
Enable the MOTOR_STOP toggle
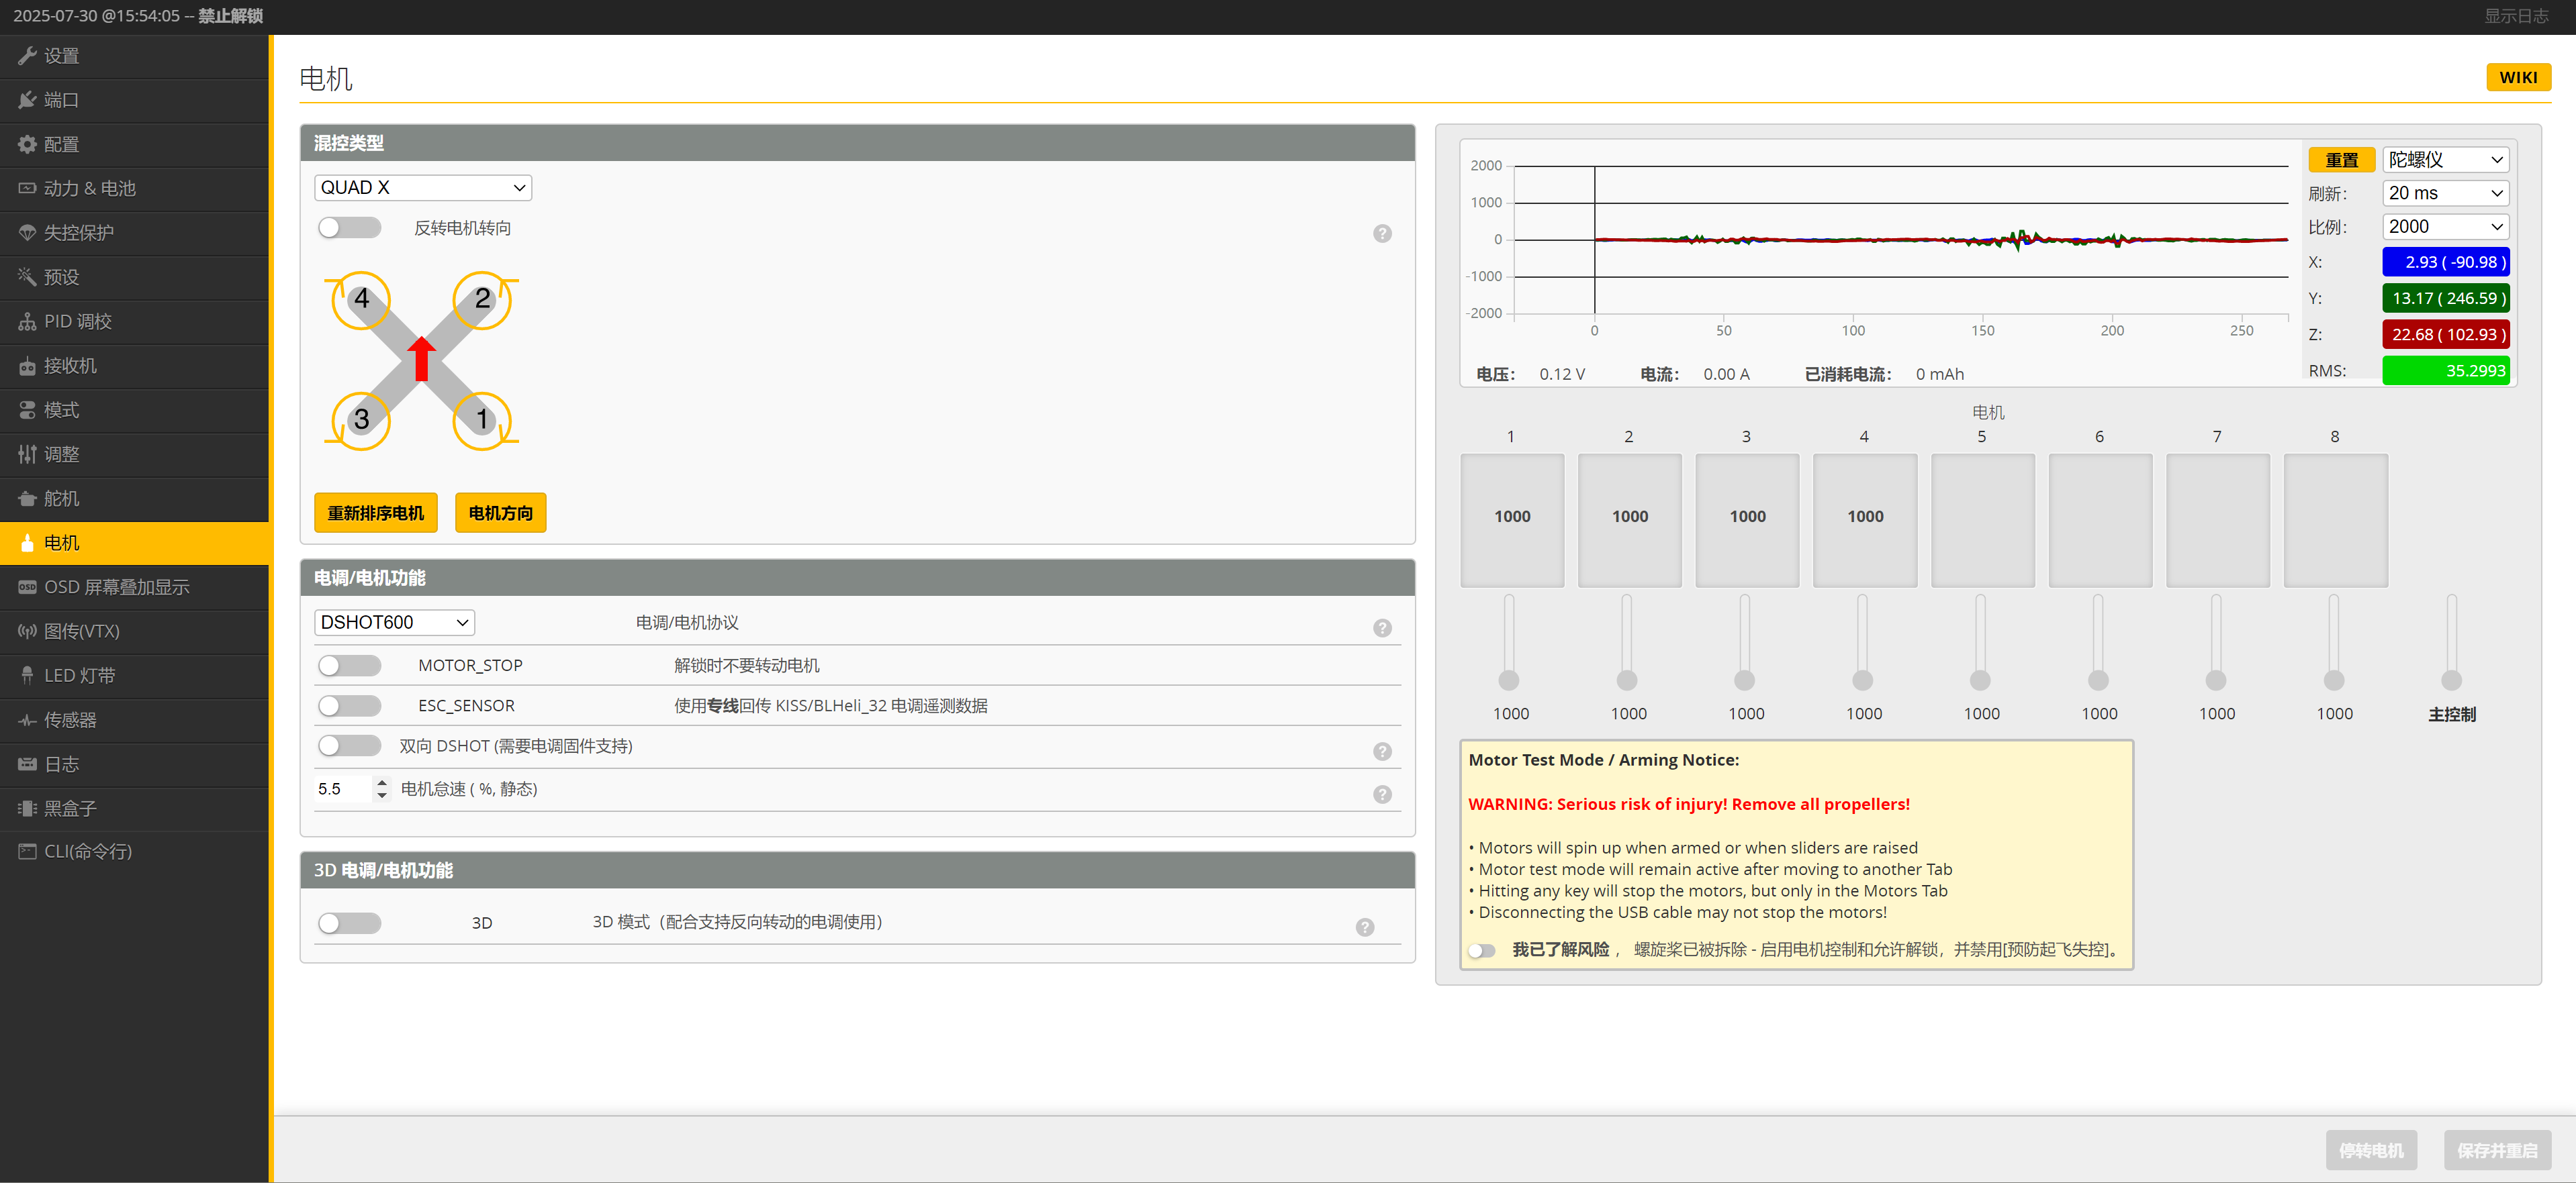pyautogui.click(x=349, y=666)
